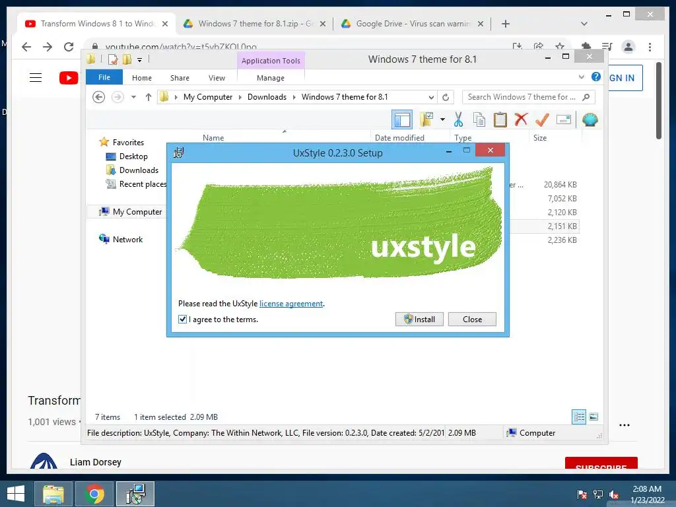Viewport: 676px width, 507px height.
Task: Click the rename card toolbar icon
Action: 564,119
